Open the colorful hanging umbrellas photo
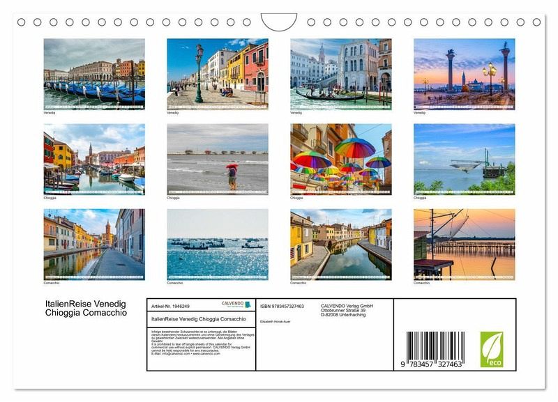 pyautogui.click(x=340, y=159)
